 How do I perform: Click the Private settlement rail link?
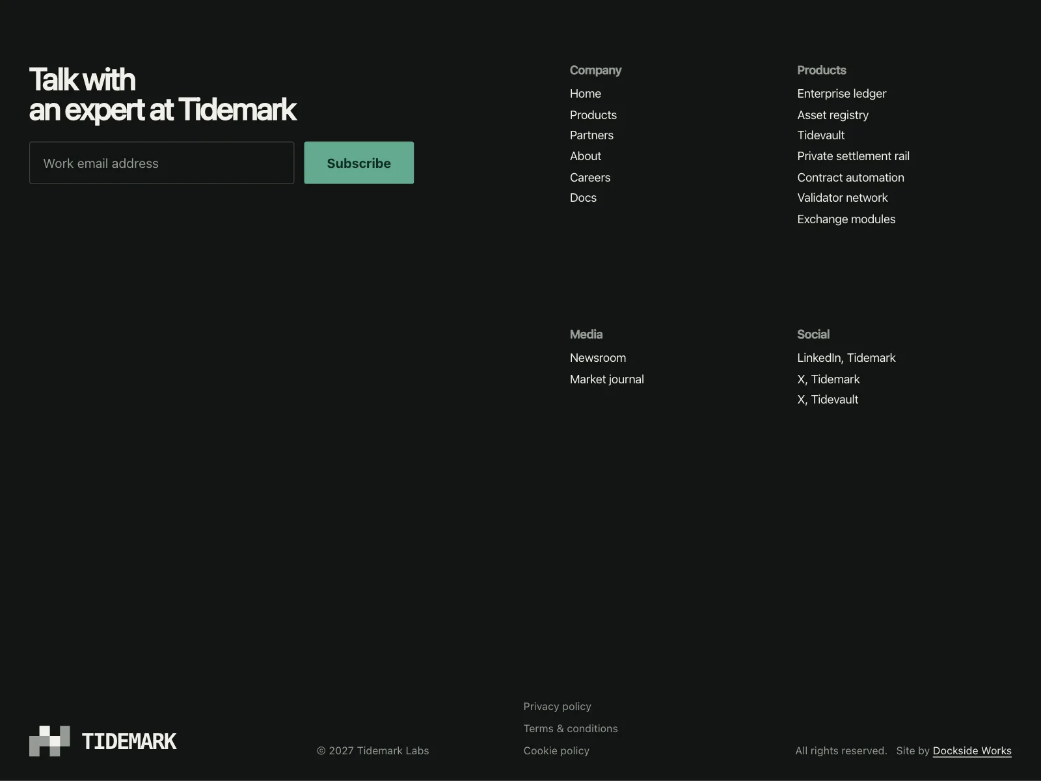click(853, 156)
